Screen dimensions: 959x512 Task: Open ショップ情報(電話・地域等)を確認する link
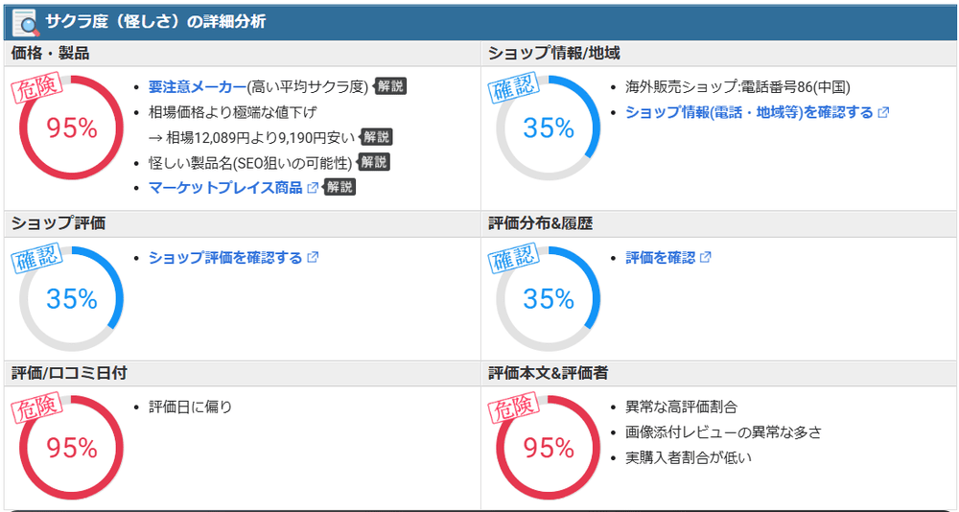[x=749, y=112]
